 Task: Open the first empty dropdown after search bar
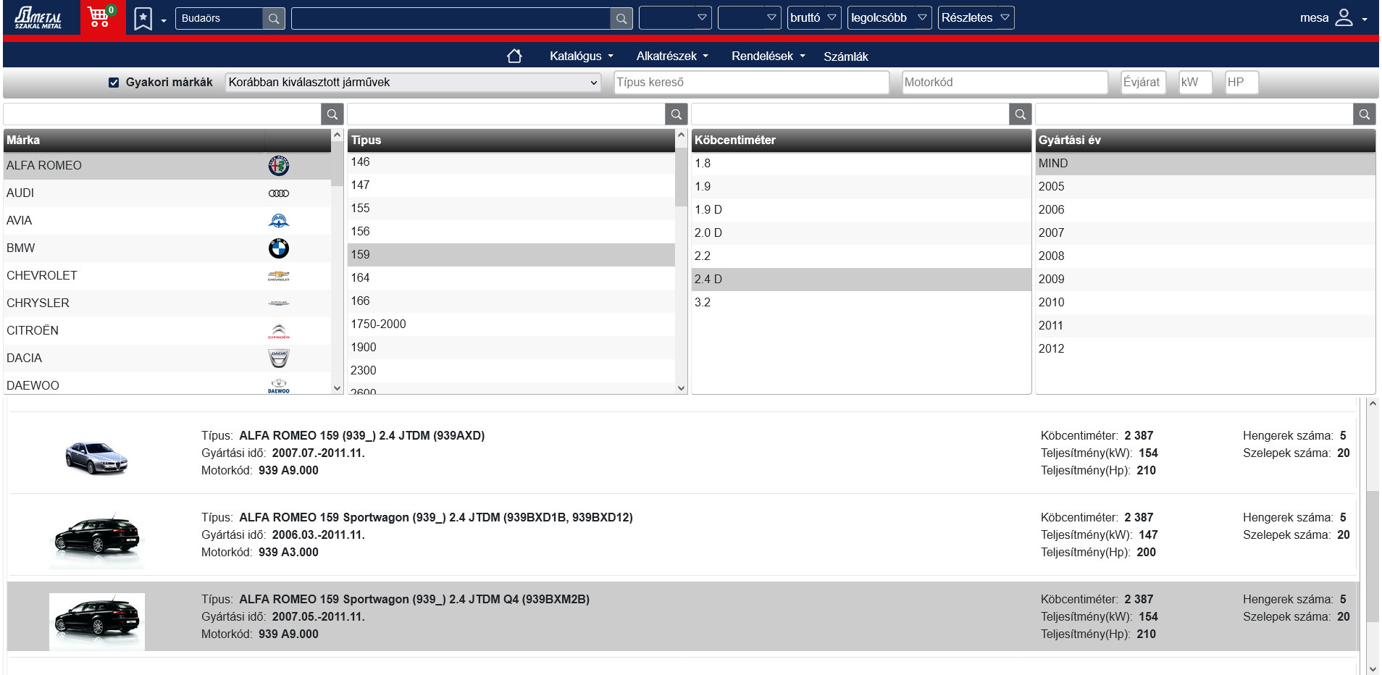(x=675, y=17)
